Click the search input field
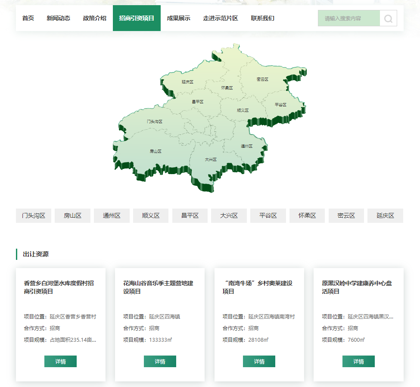 tap(349, 18)
